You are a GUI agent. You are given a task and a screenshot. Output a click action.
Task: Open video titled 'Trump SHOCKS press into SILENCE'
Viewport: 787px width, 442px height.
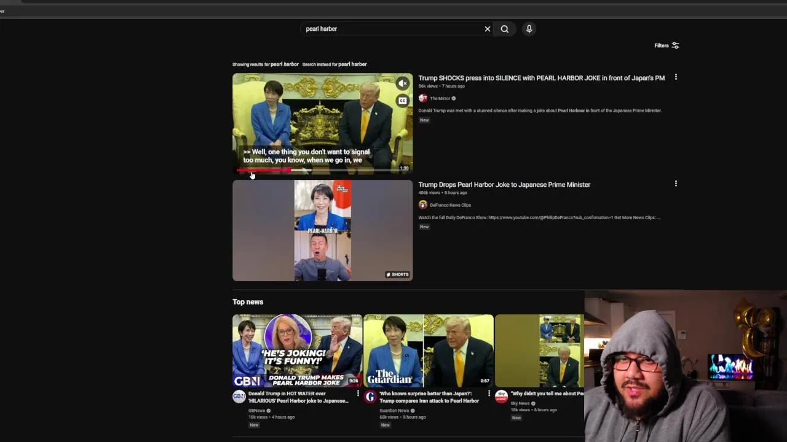[x=542, y=78]
